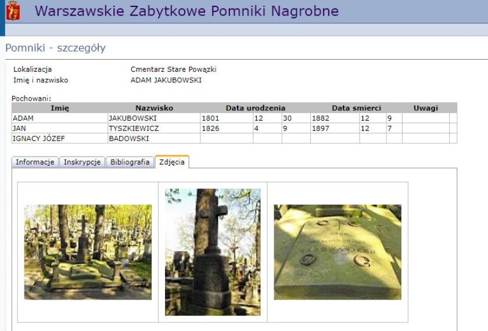Open the grave slab with rings photo

click(x=338, y=252)
